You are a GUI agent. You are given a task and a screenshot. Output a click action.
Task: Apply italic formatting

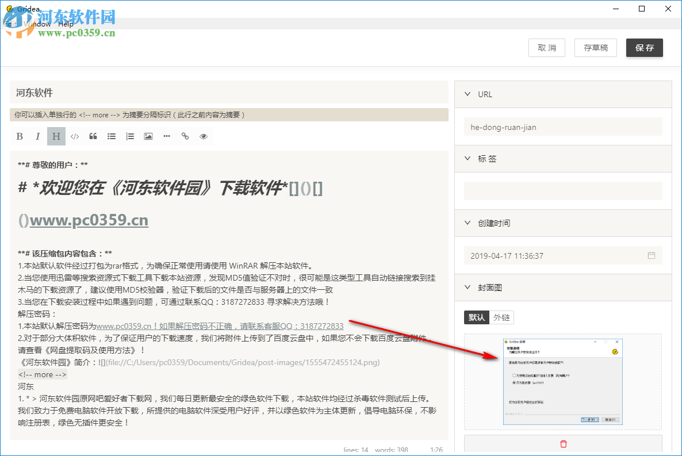coord(38,136)
